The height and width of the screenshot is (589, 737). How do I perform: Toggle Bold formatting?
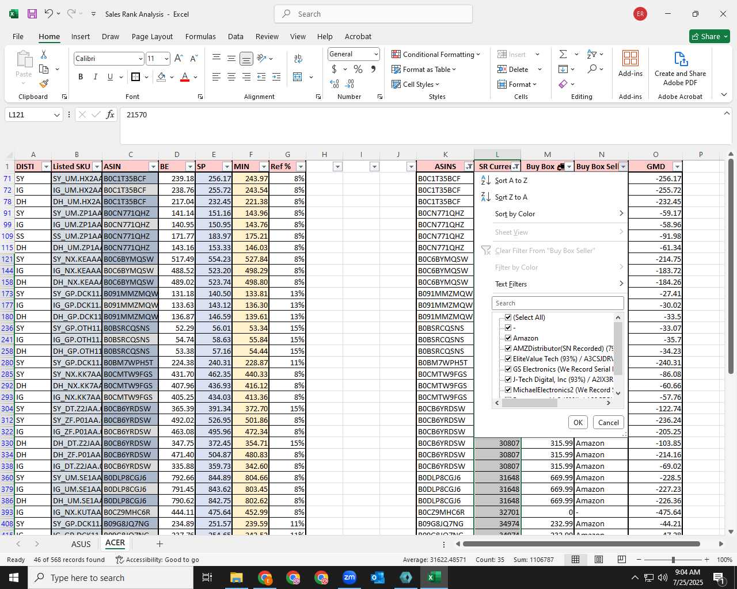[x=81, y=77]
